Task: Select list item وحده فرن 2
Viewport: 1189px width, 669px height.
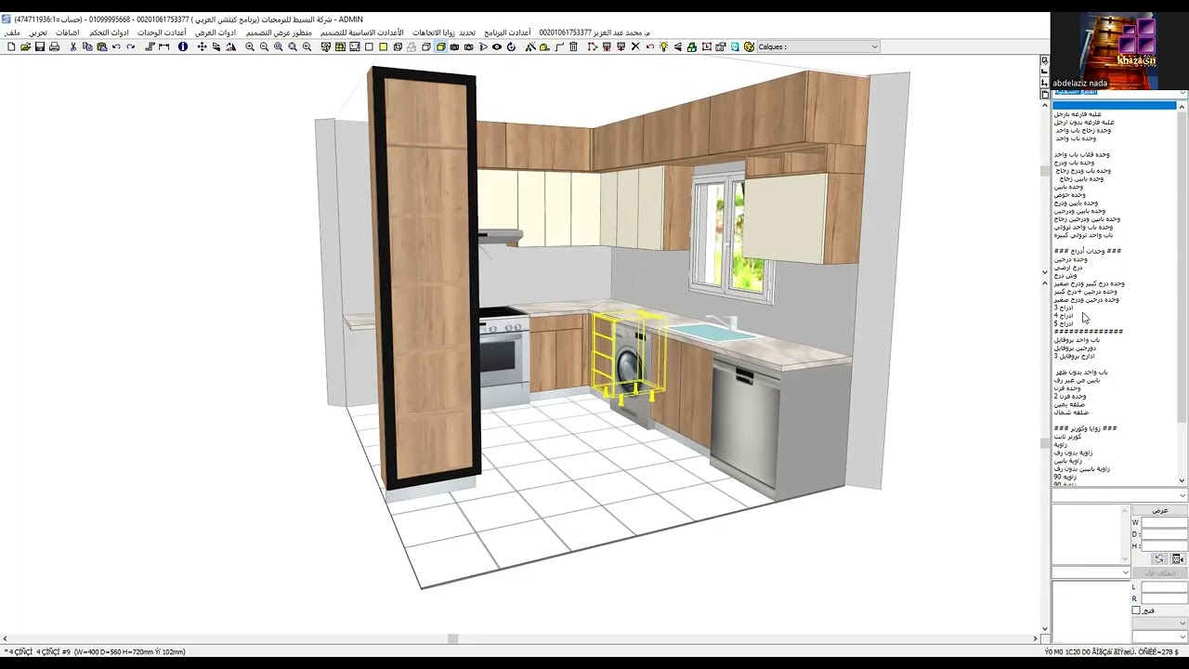Action: (x=1070, y=397)
